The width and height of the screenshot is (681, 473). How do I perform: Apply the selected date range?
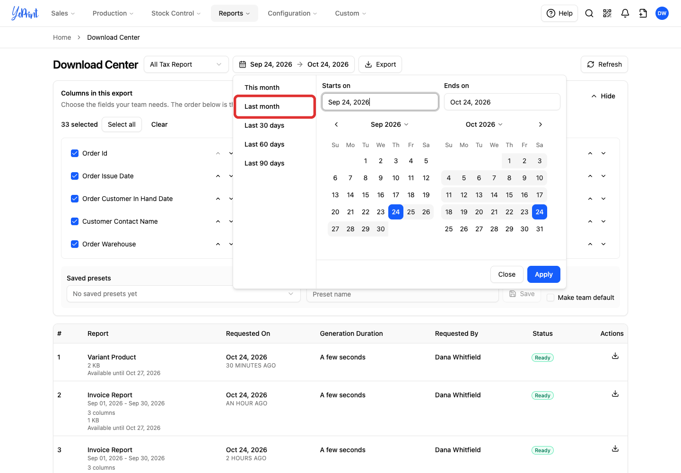(544, 274)
